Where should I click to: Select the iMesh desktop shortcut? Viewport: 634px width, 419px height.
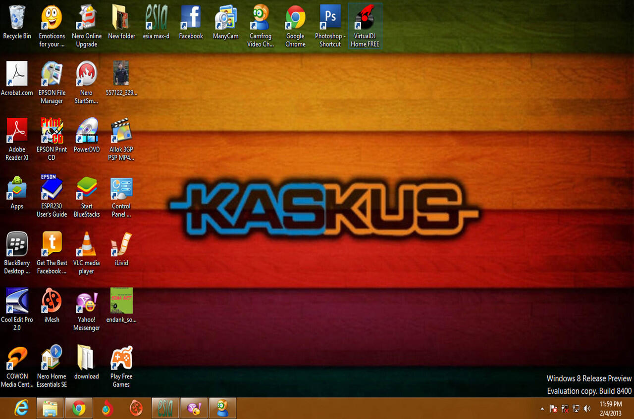click(x=52, y=306)
